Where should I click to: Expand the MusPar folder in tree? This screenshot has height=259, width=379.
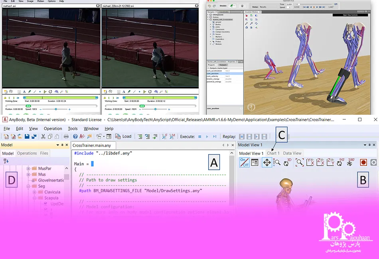click(x=28, y=169)
